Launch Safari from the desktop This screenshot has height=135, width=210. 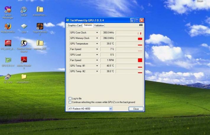point(24,9)
